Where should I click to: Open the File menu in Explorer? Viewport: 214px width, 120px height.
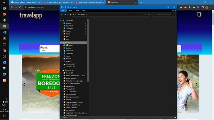[63, 10]
